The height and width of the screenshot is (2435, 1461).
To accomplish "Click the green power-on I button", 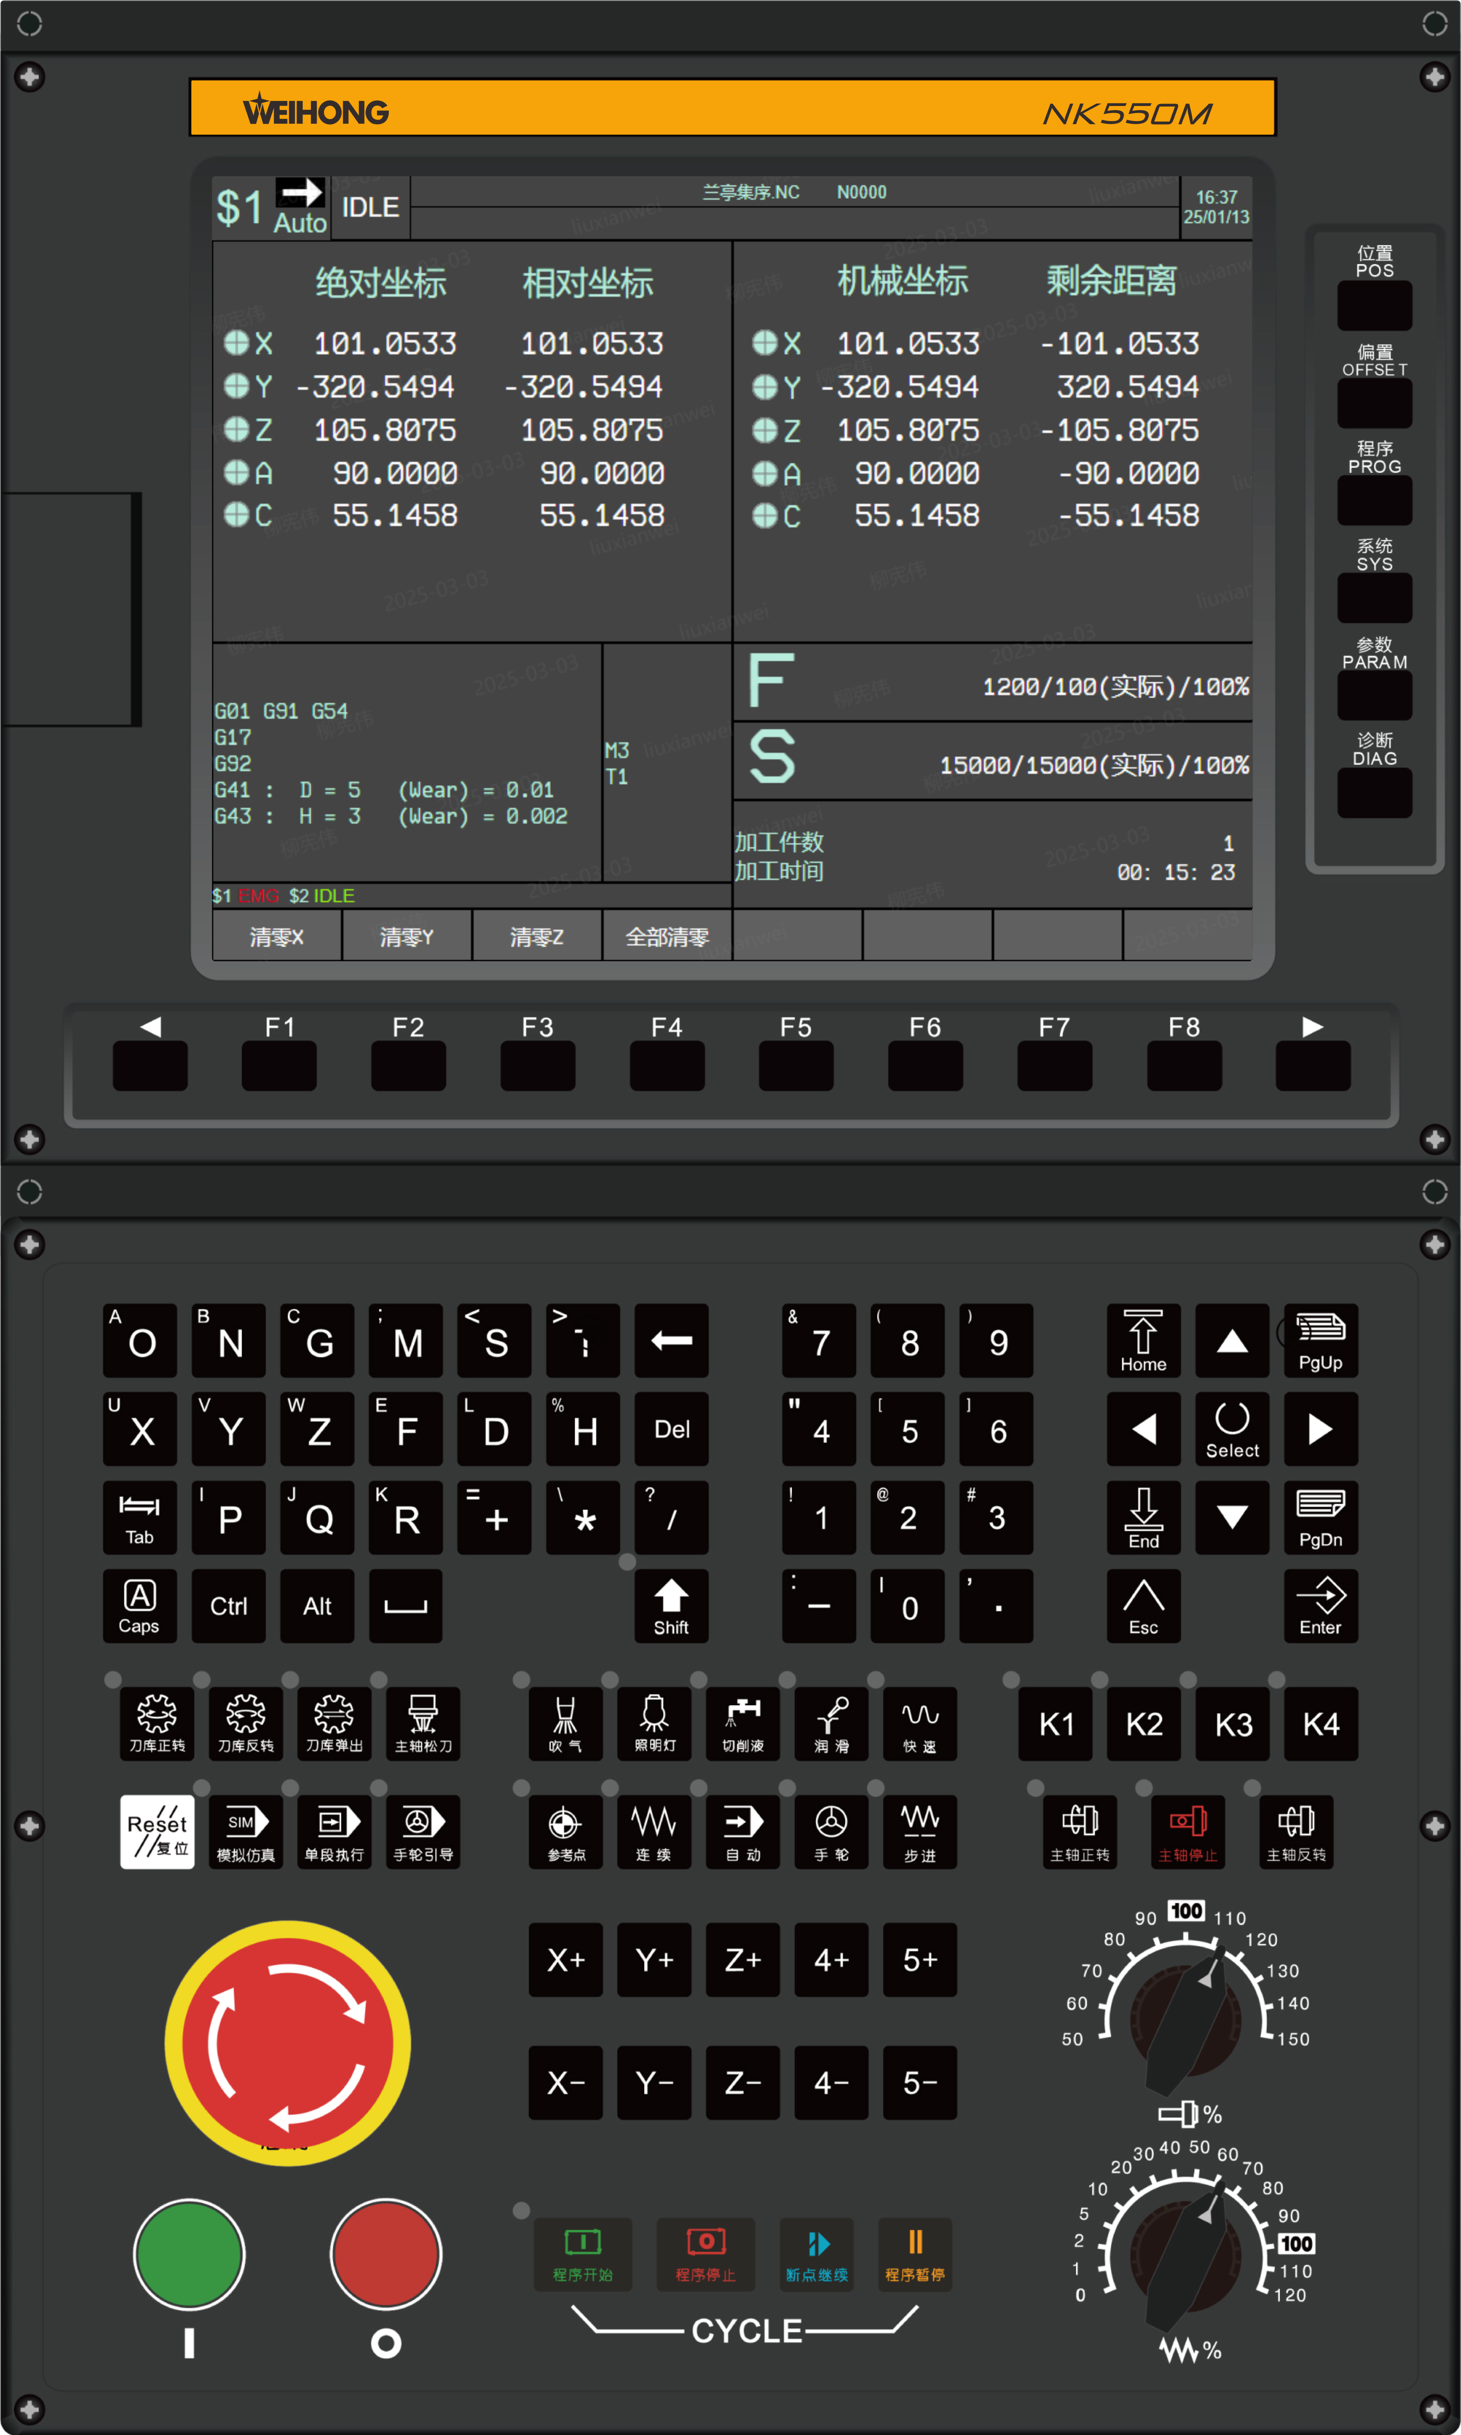I will coord(189,2254).
